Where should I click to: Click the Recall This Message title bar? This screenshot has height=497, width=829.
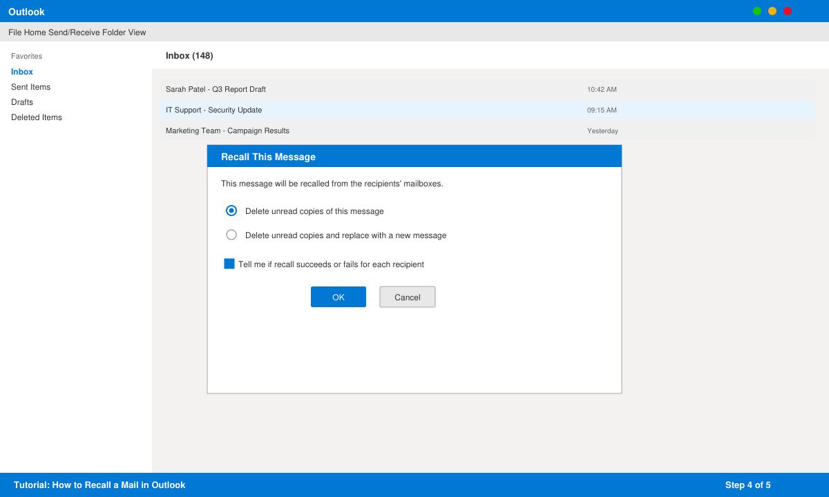click(414, 156)
